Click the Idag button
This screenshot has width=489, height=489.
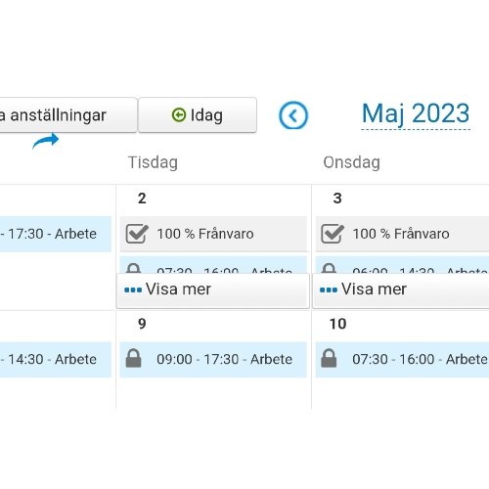[x=198, y=115]
